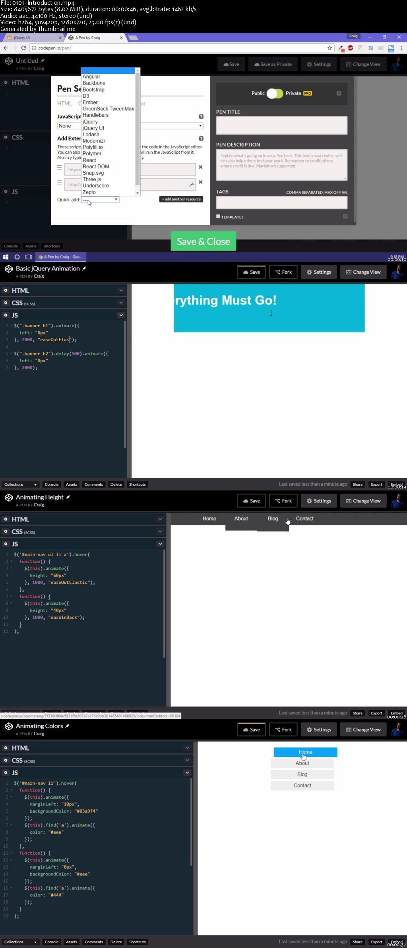The width and height of the screenshot is (407, 948).
Task: Open JS gear settings in Animating Height pen
Action: coord(6,544)
